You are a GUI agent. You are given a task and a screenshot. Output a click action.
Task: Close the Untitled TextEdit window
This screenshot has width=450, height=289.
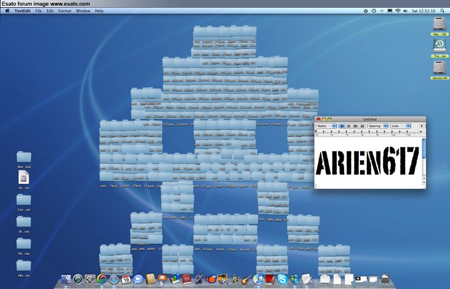[318, 119]
